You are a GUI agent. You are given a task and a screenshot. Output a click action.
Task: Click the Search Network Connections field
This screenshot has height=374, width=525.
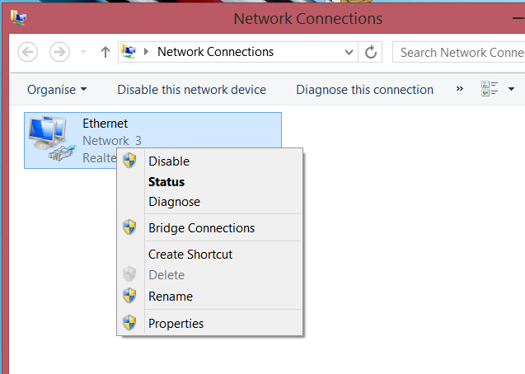(459, 52)
